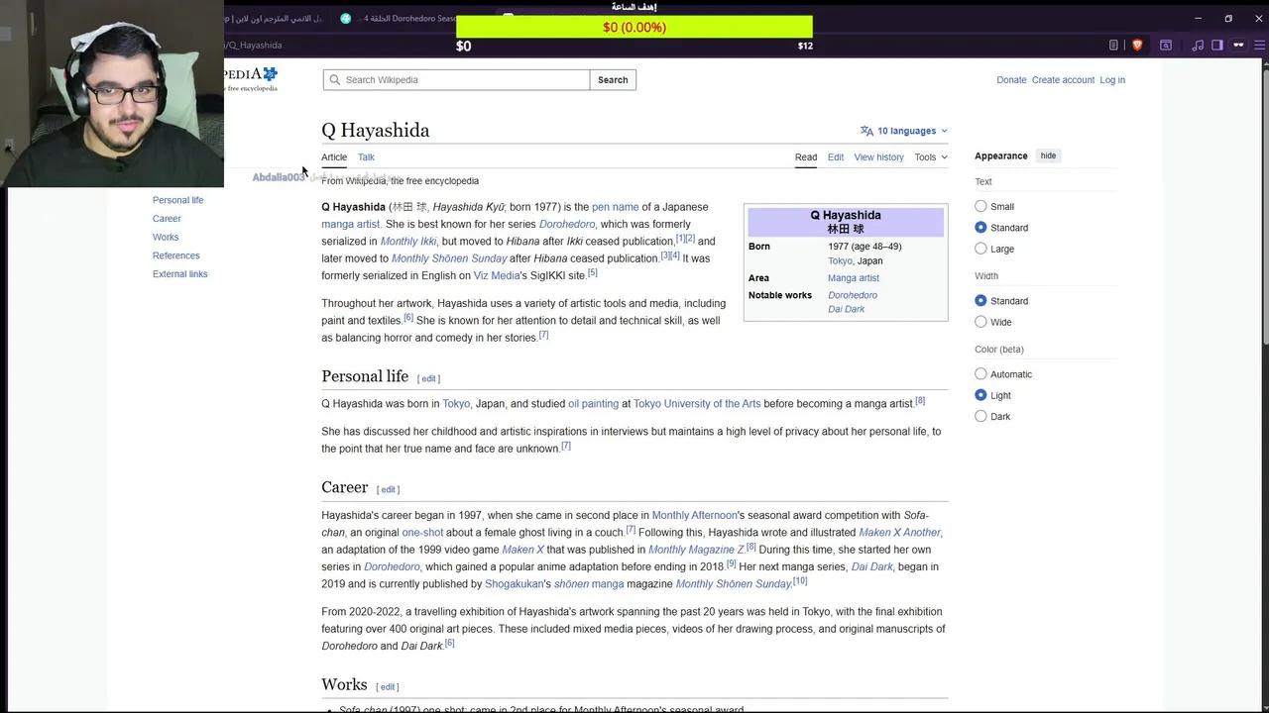The image size is (1269, 713).
Task: Open Tokyo University of the Arts link
Action: click(697, 404)
